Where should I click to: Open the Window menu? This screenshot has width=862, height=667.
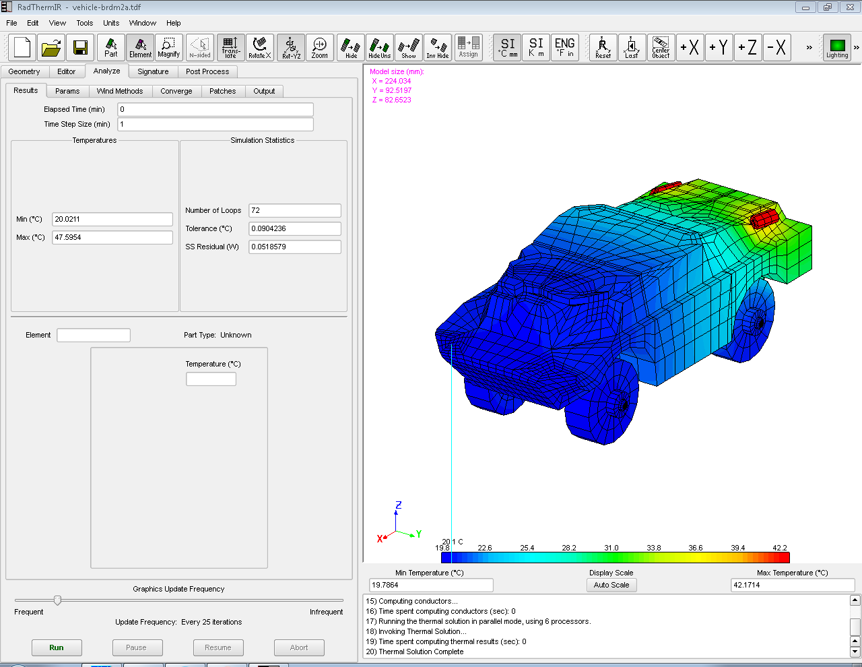coord(143,23)
